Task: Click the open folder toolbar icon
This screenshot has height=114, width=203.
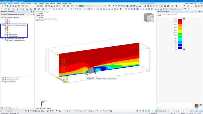Action: point(5,6)
